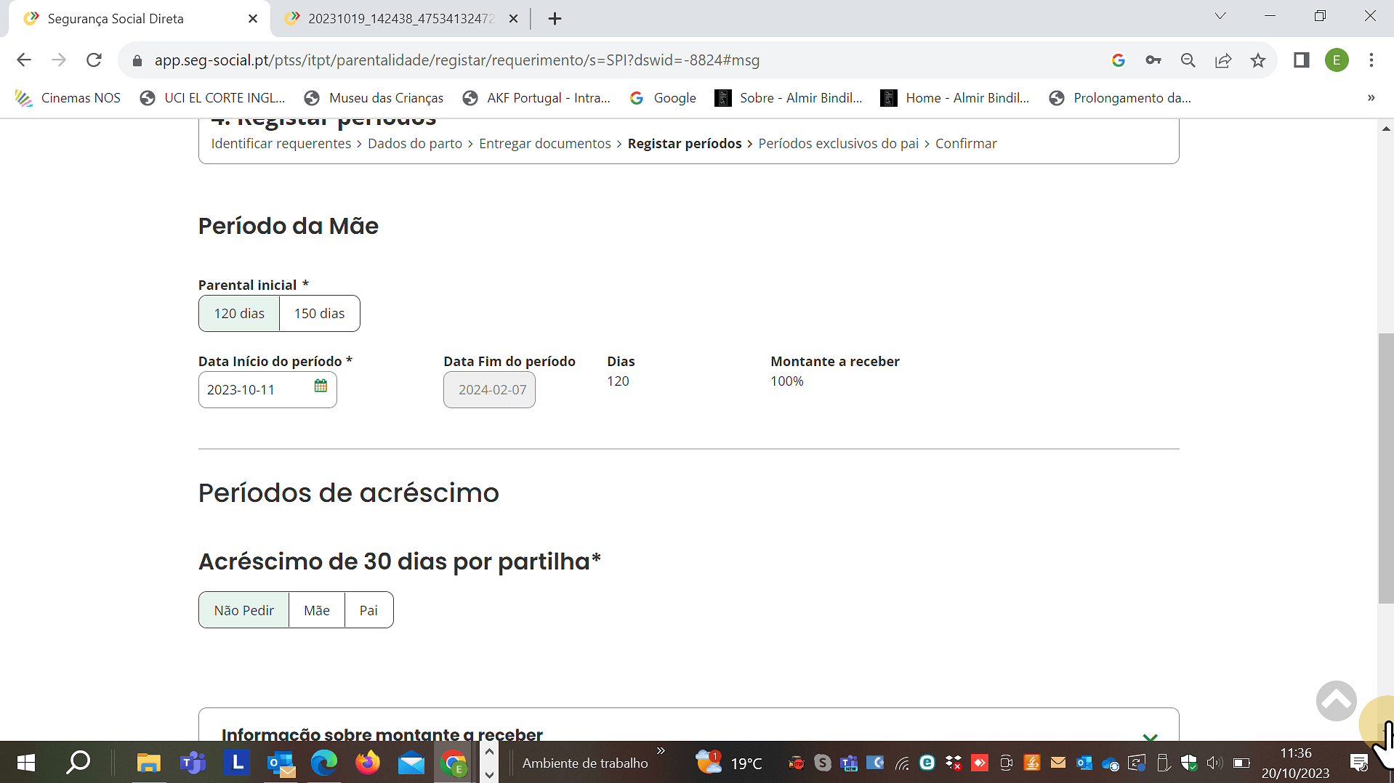Share this page via share icon
1394x783 pixels.
[1223, 60]
